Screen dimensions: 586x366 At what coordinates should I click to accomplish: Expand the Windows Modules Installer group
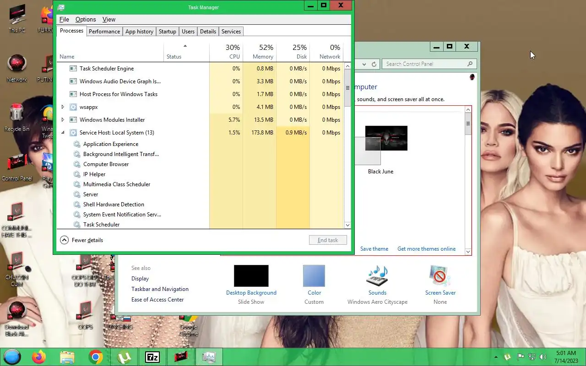(63, 120)
